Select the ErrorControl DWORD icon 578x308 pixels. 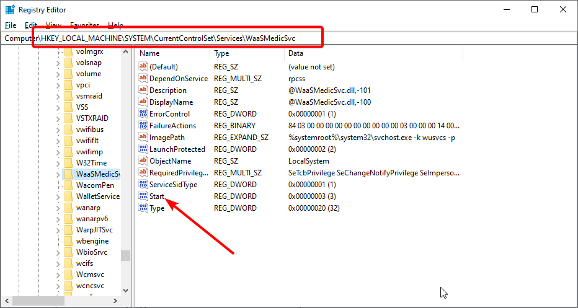tap(143, 114)
